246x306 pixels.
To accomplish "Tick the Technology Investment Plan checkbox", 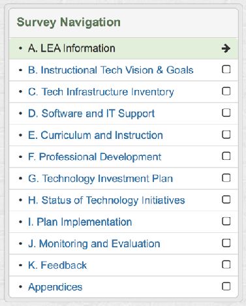I will coord(226,178).
